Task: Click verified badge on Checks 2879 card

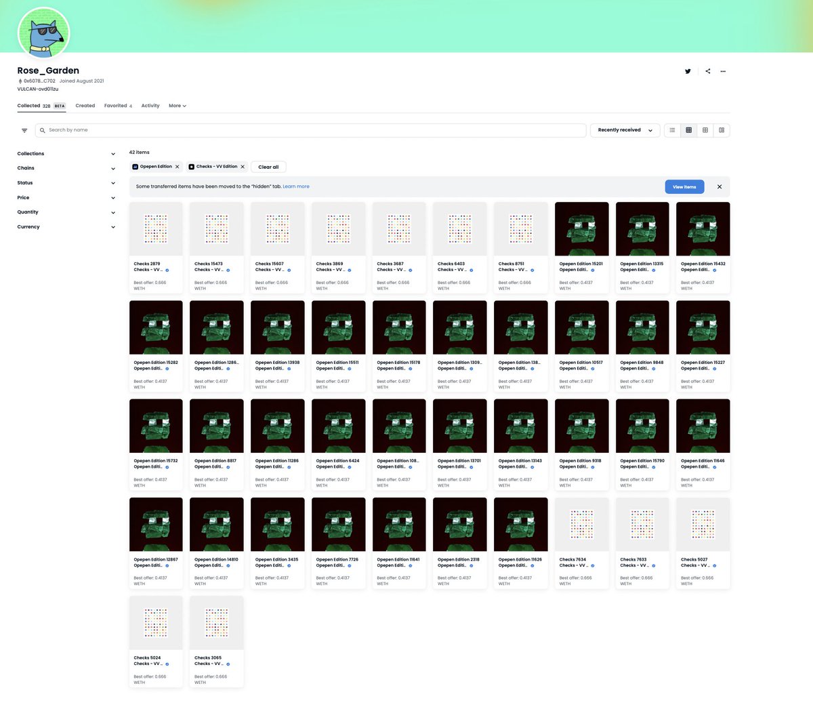Action: pyautogui.click(x=167, y=270)
